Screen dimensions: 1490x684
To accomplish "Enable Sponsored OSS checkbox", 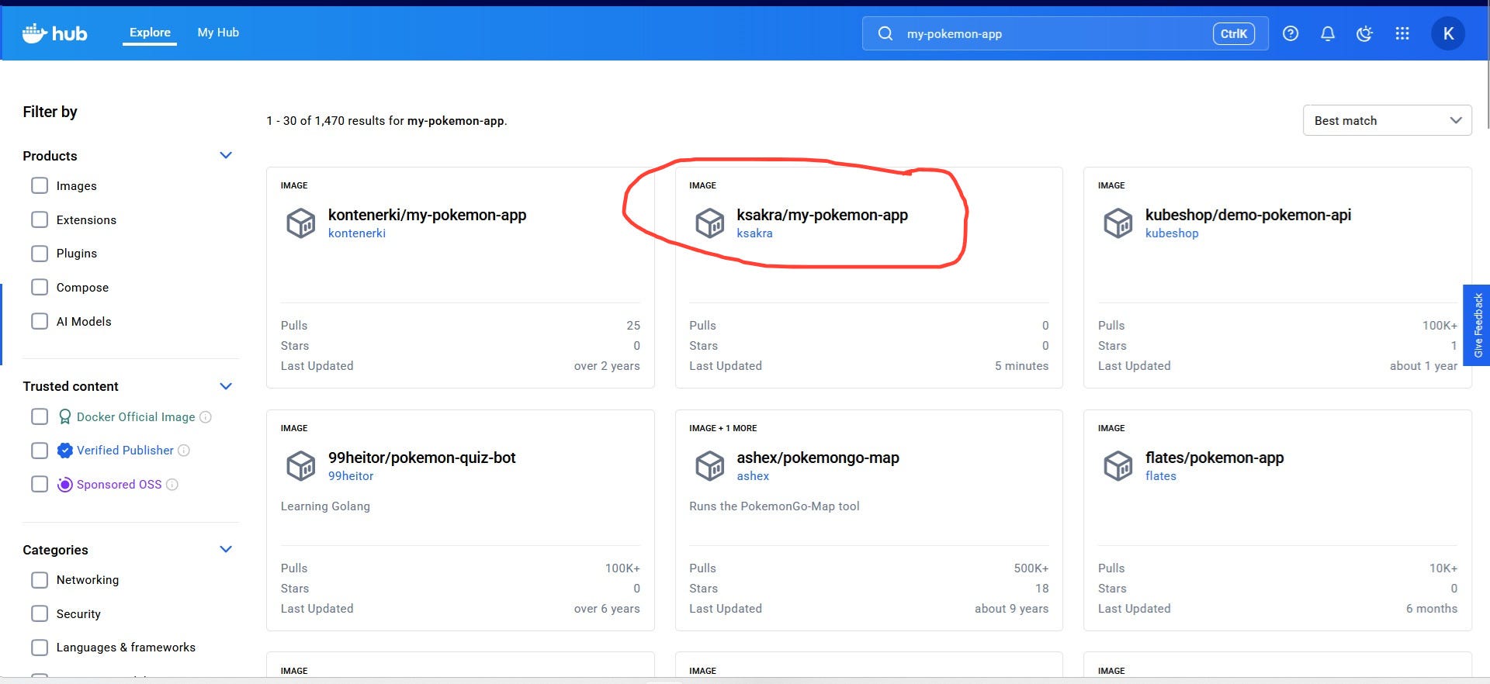I will pyautogui.click(x=40, y=484).
